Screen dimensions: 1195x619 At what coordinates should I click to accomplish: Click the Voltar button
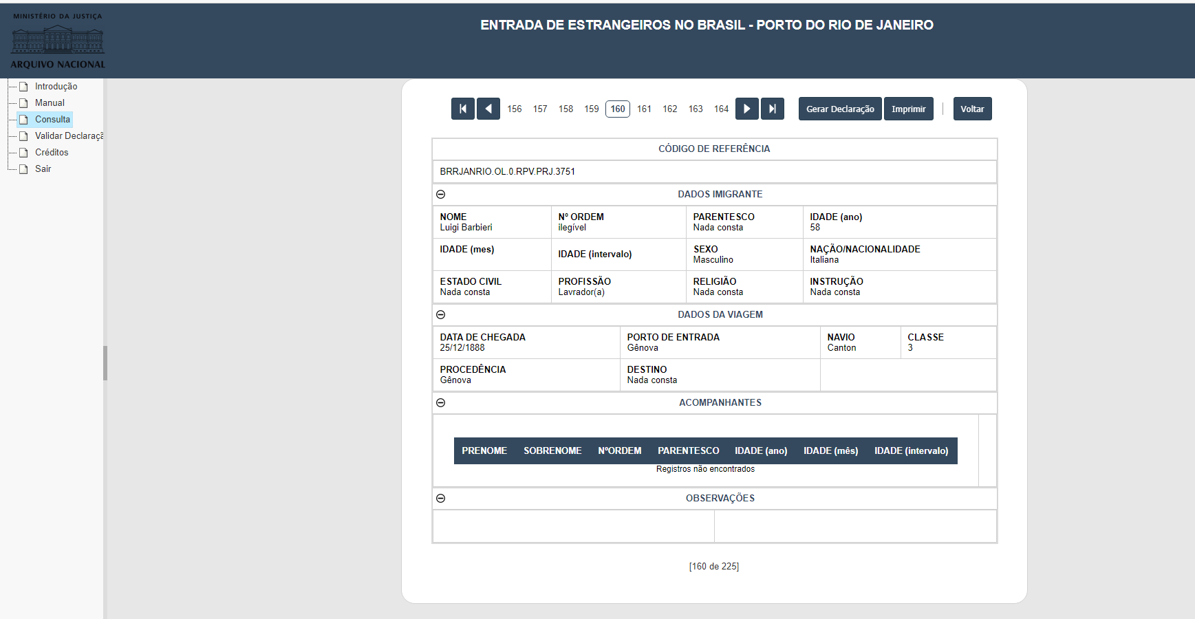tap(972, 109)
